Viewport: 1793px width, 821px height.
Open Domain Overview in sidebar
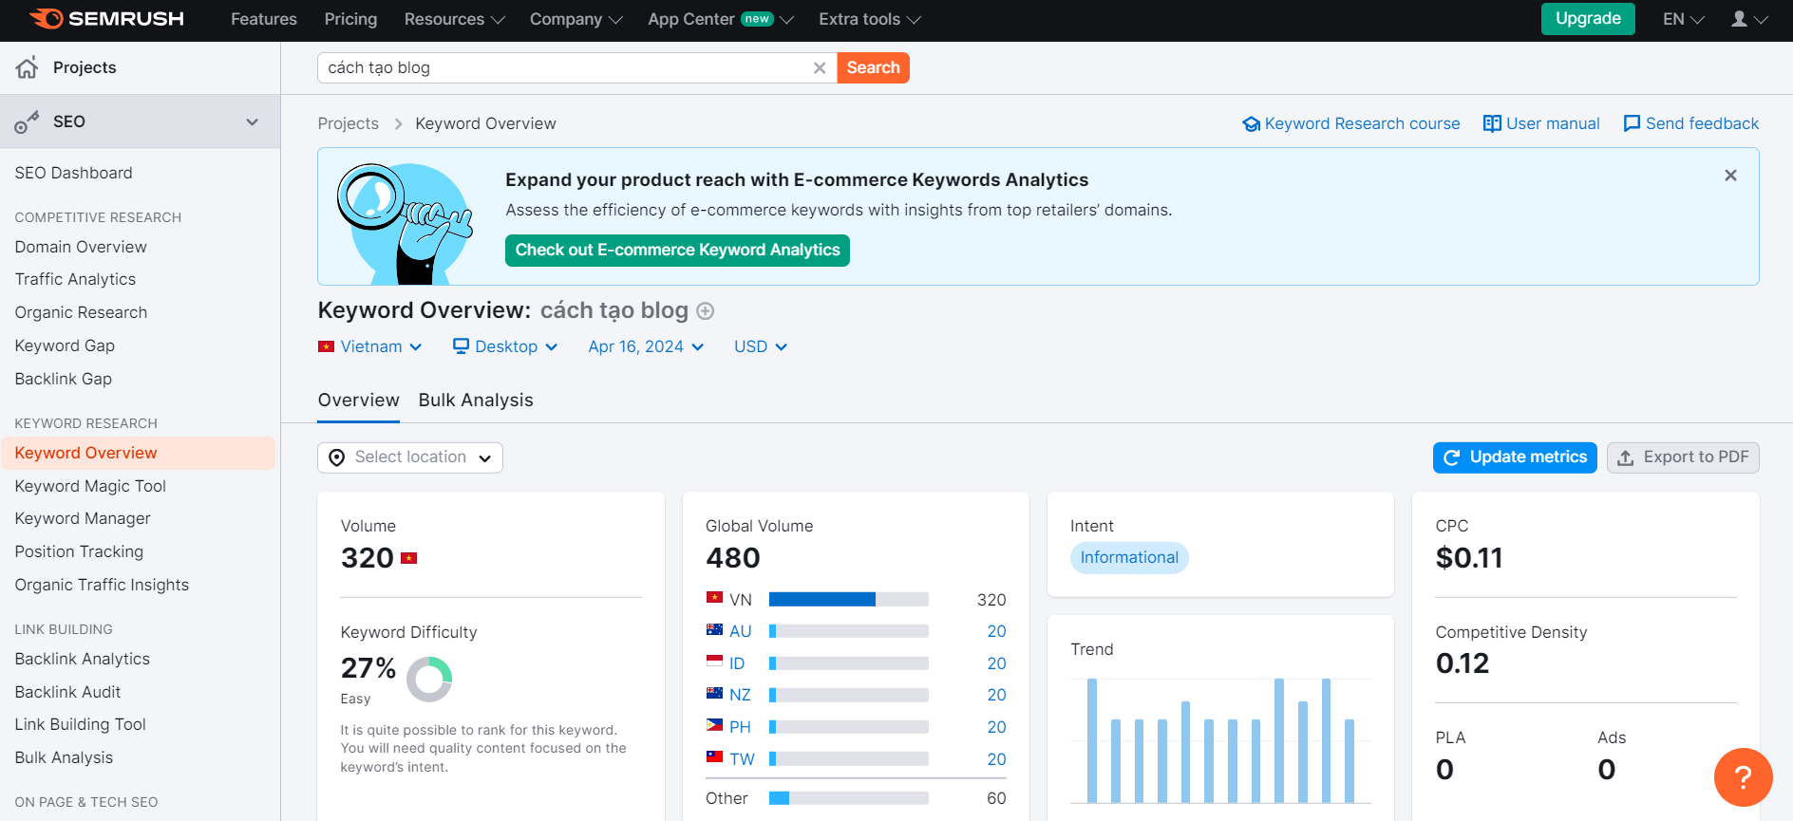coord(81,247)
